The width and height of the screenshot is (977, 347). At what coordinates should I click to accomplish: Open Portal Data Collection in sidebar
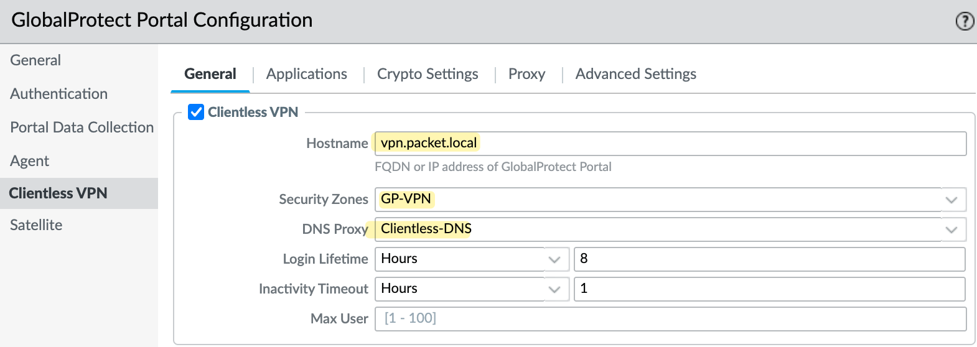click(82, 127)
